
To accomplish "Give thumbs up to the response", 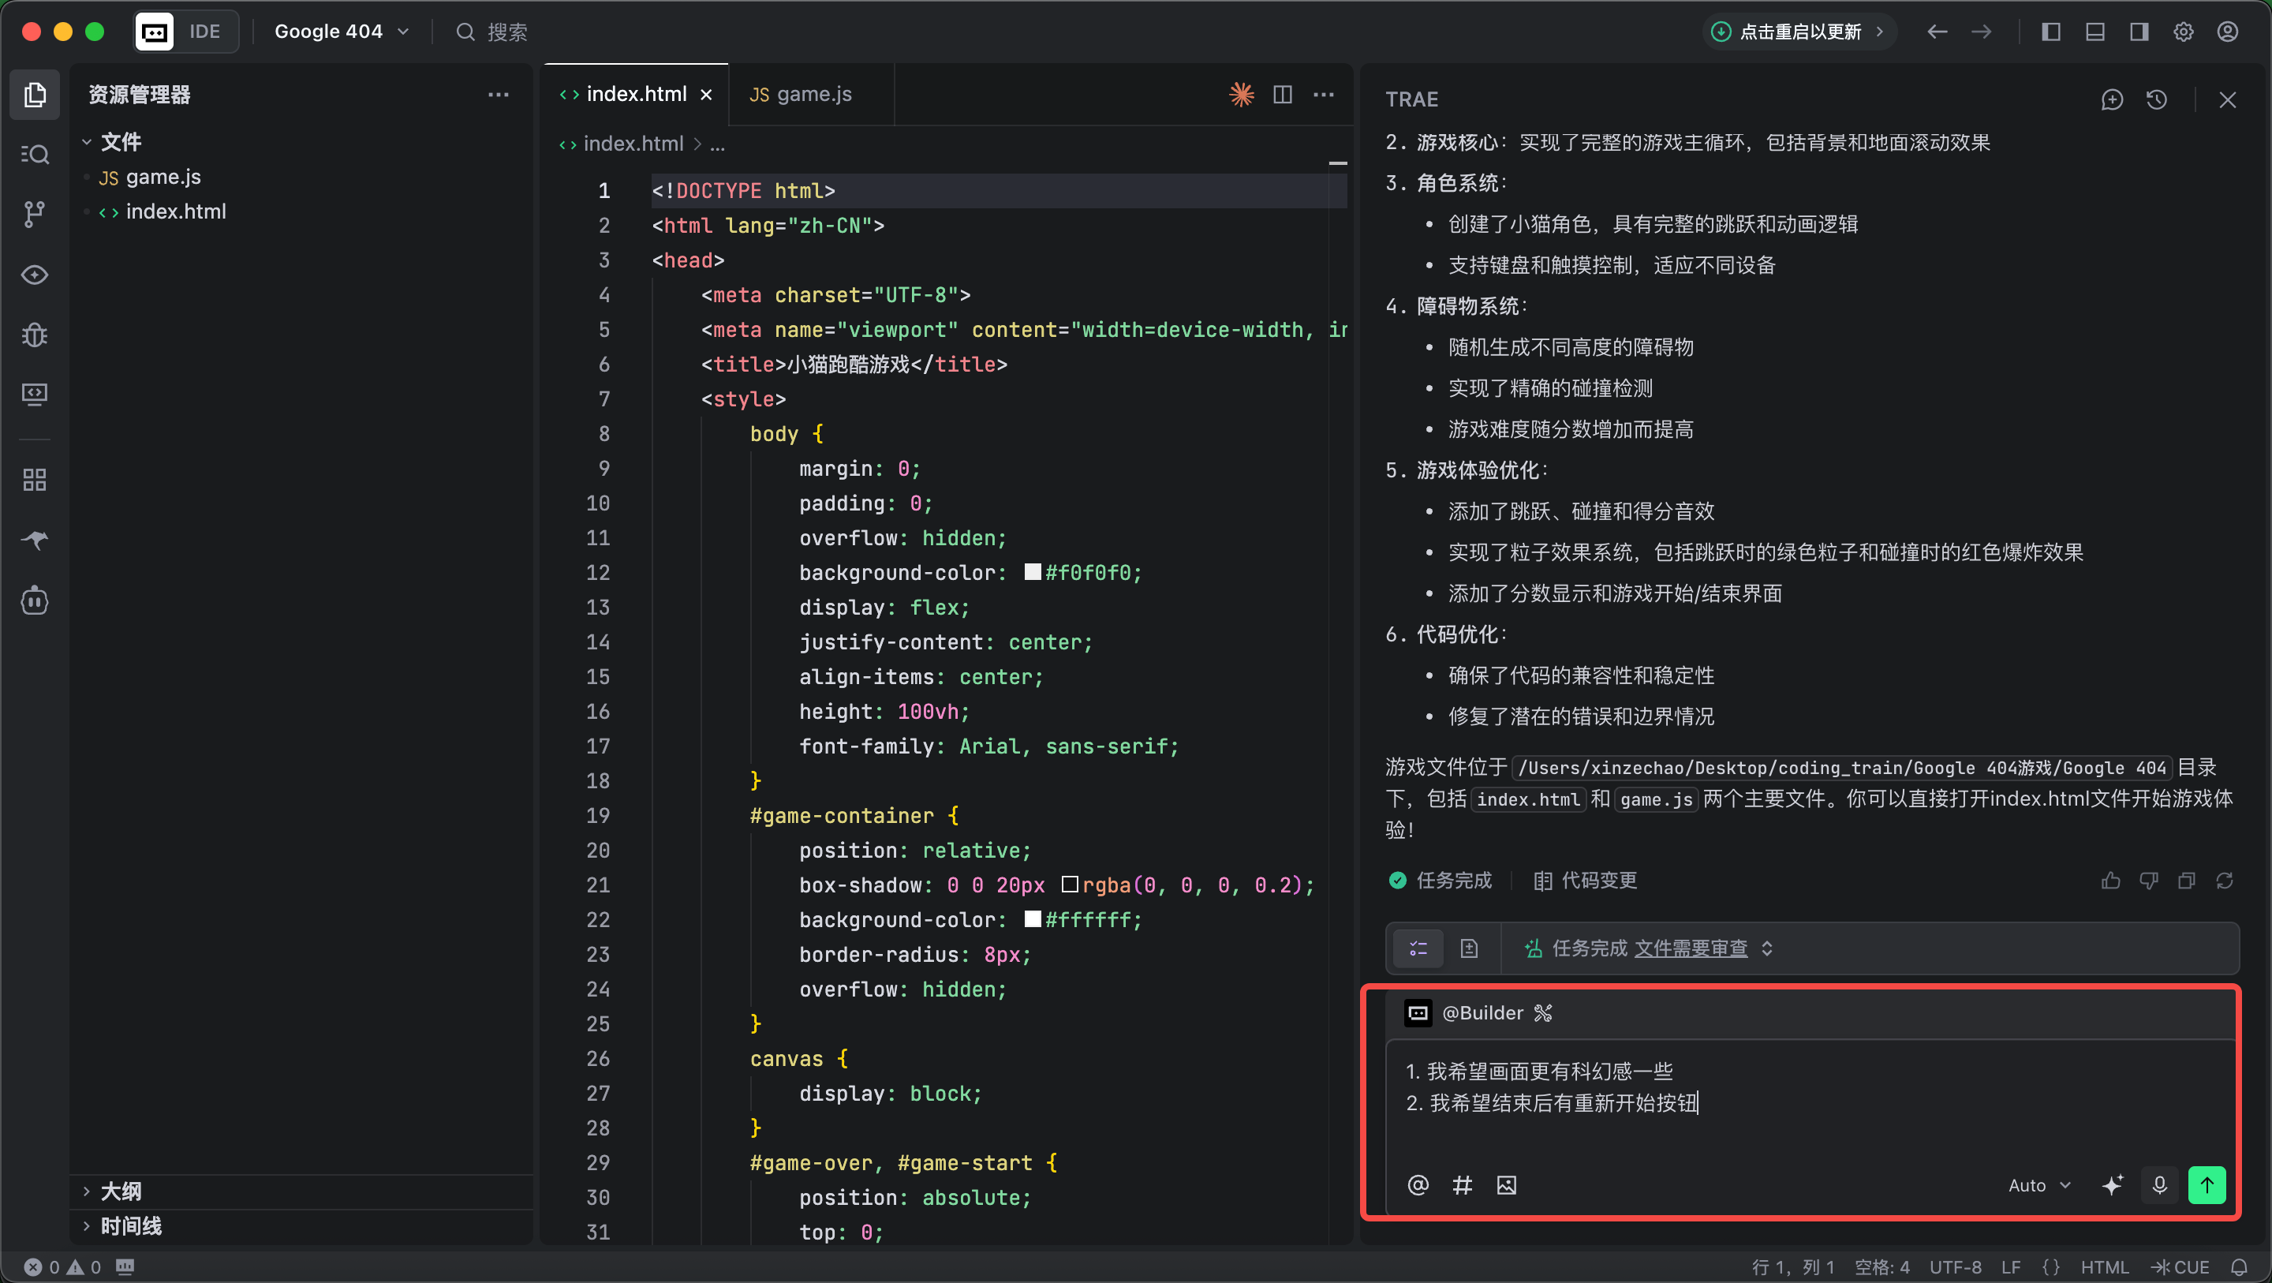I will click(x=2110, y=881).
